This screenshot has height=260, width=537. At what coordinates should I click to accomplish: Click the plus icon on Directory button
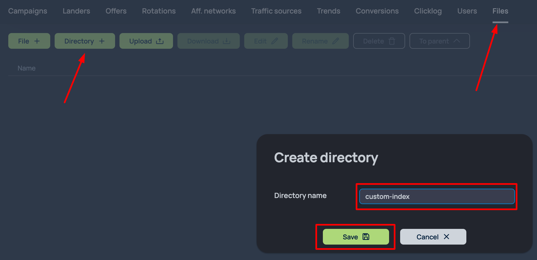coord(102,41)
